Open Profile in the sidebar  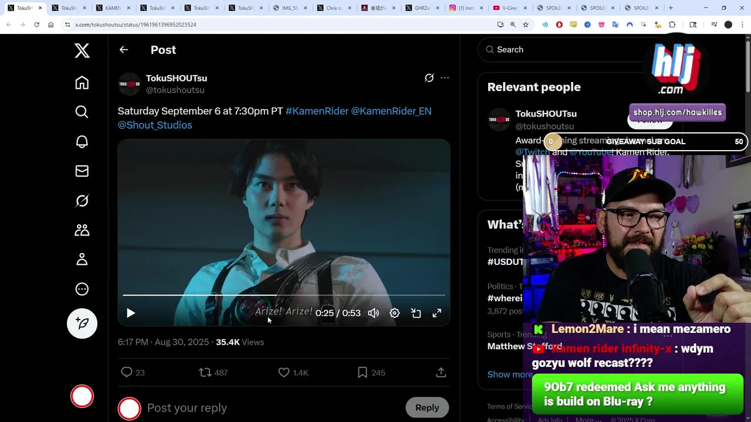(x=82, y=259)
